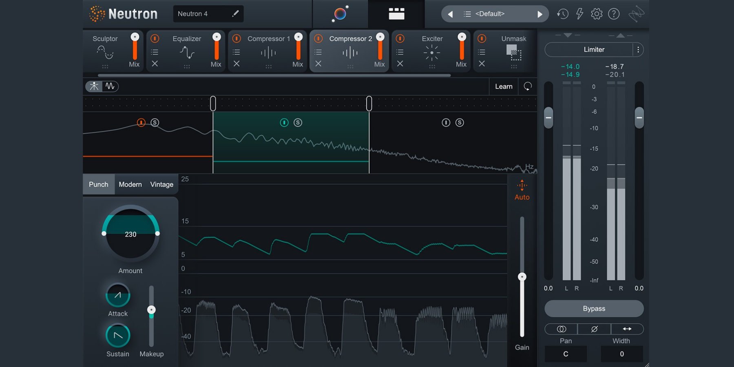Click the lightning bolt zero latency icon
The image size is (734, 367).
click(579, 14)
